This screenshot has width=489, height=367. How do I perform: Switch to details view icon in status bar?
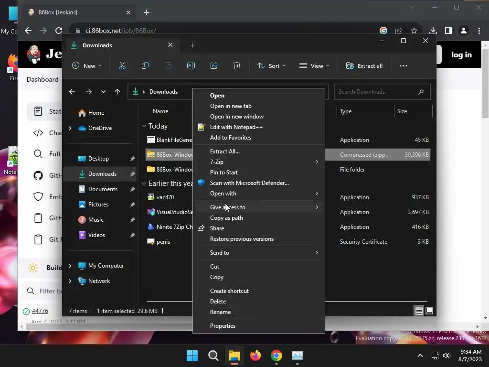pyautogui.click(x=419, y=311)
